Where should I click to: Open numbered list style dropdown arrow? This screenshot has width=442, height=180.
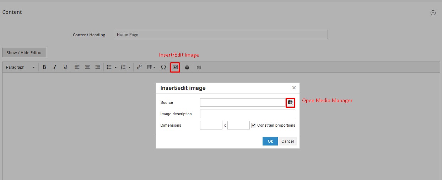click(x=130, y=67)
